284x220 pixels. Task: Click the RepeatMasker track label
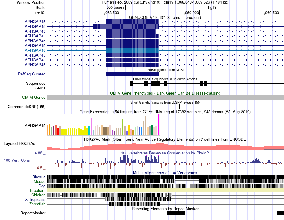pyautogui.click(x=33, y=213)
